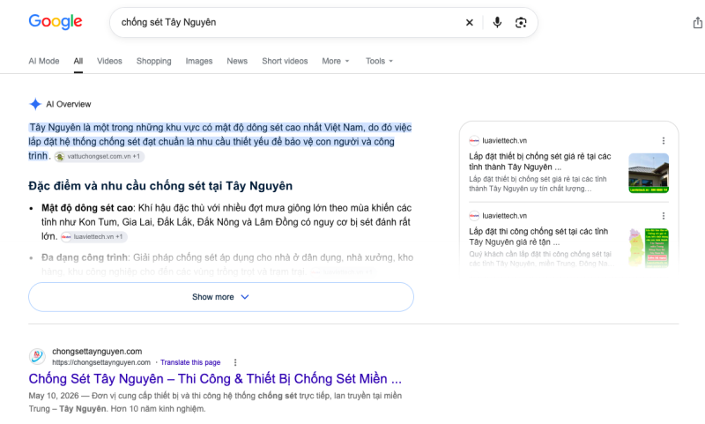Select the All results tab
The width and height of the screenshot is (705, 424).
tap(78, 61)
